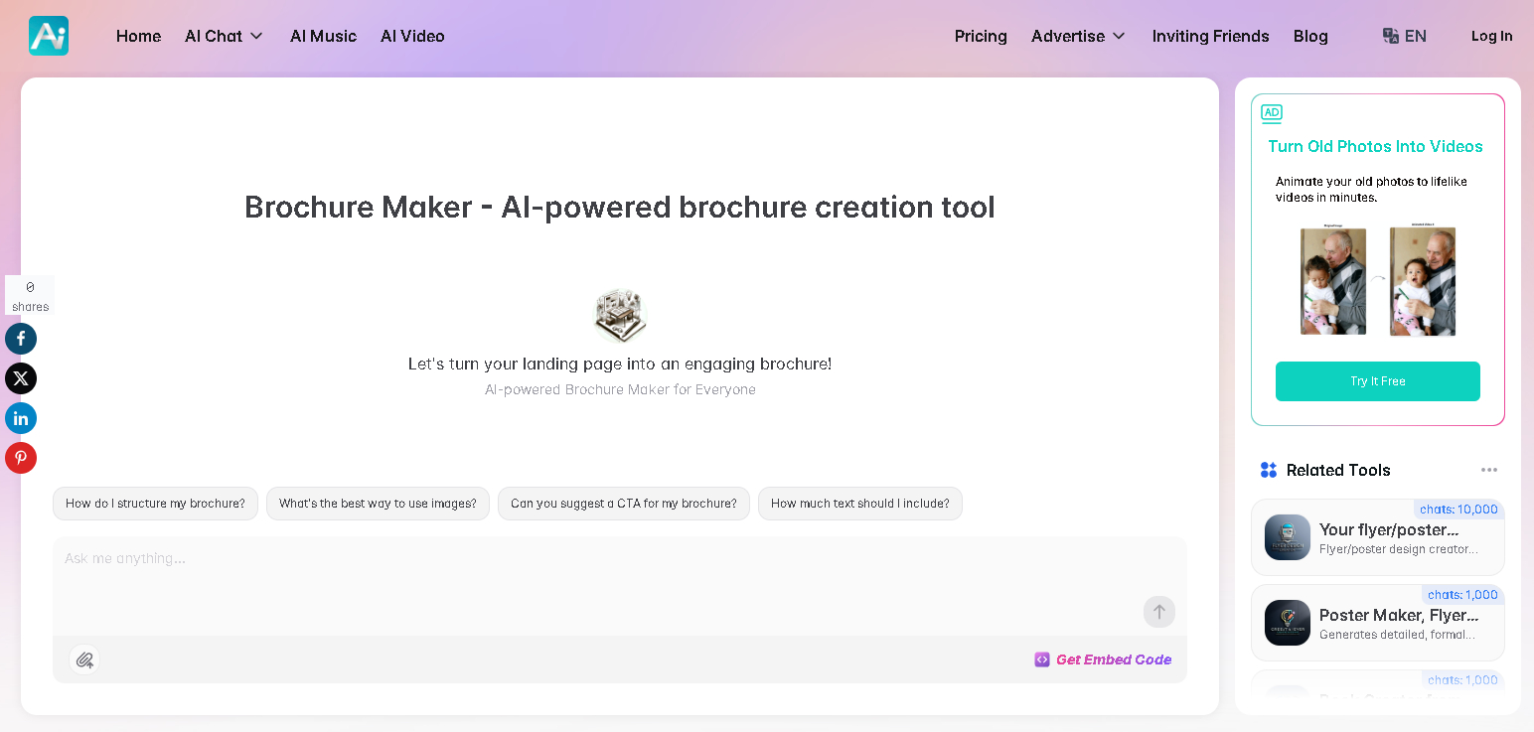Open the Pricing page via its link

[981, 36]
